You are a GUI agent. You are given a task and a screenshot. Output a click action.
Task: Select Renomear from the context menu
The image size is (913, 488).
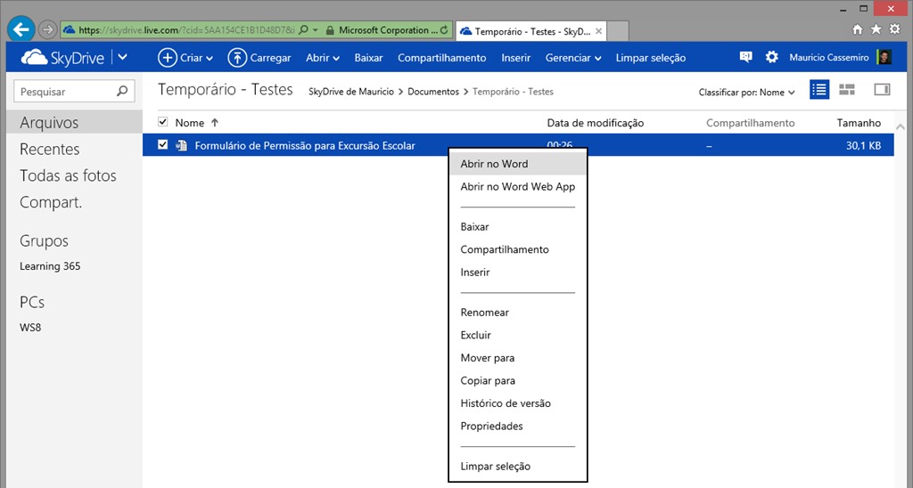[x=484, y=313]
